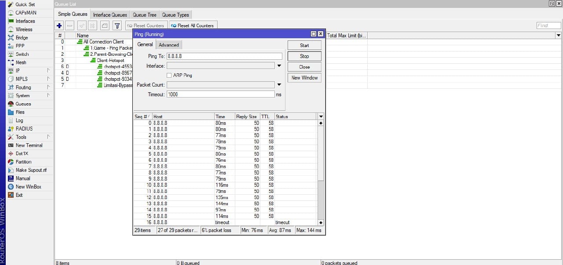Open Queue List column selector dropdown
This screenshot has width=563, height=265.
[559, 36]
